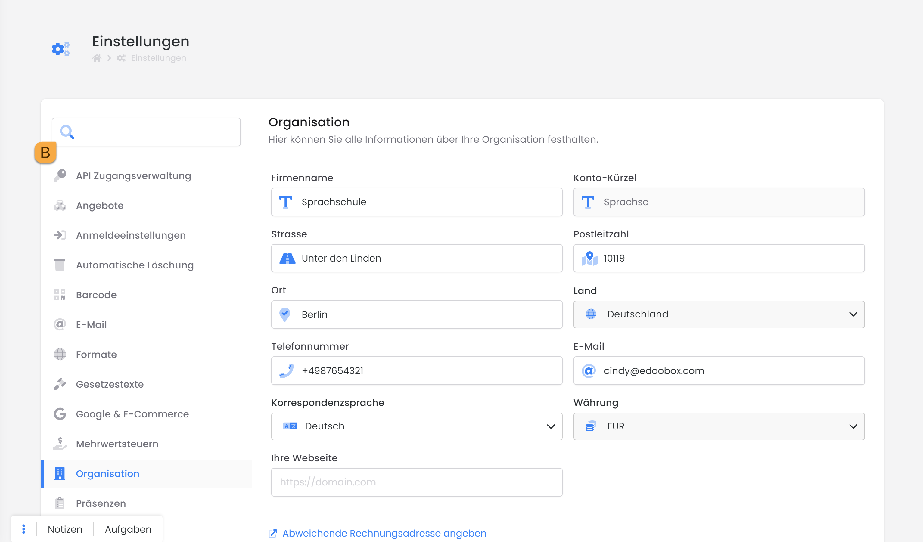
Task: Click the trash icon for Automatische Löschung
Action: [x=60, y=265]
